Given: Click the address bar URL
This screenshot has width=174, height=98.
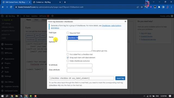Looking at the screenshot, I should [51, 7].
